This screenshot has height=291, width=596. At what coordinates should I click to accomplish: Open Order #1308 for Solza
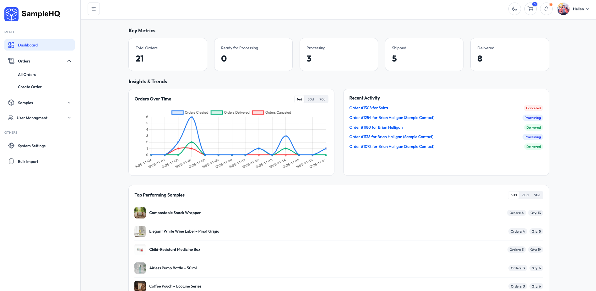pyautogui.click(x=368, y=108)
